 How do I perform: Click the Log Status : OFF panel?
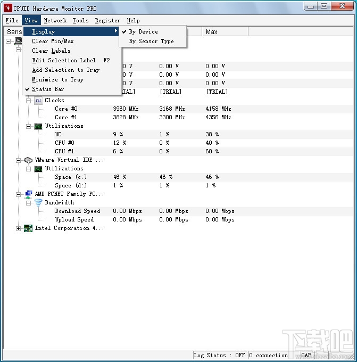(x=220, y=355)
